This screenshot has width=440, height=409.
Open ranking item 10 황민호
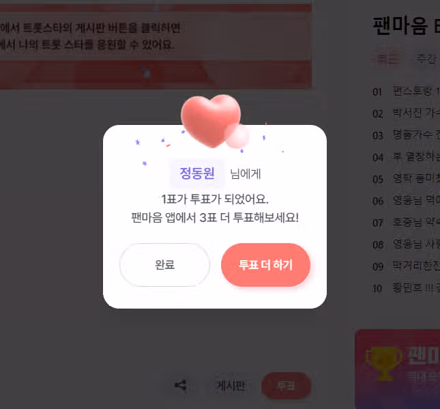coord(406,288)
